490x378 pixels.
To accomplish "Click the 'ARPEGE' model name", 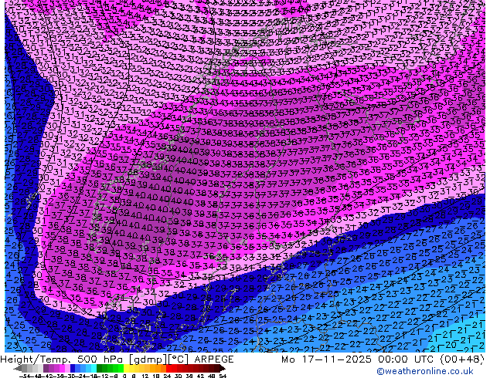I will pyautogui.click(x=214, y=359).
